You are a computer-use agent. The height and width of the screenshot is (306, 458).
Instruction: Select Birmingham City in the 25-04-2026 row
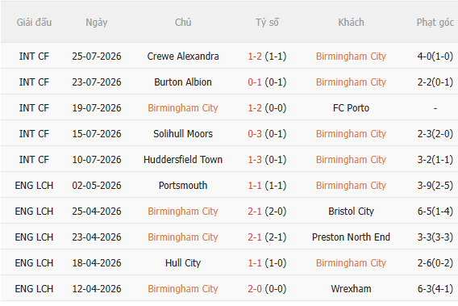(183, 212)
